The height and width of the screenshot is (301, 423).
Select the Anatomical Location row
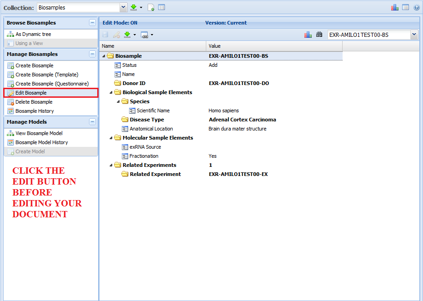(151, 129)
